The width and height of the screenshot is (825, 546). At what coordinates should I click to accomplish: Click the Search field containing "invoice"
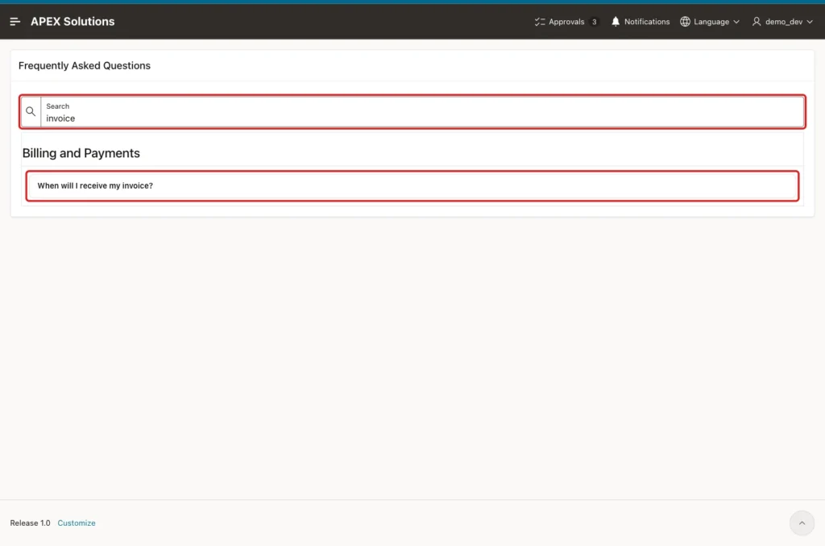pos(422,111)
